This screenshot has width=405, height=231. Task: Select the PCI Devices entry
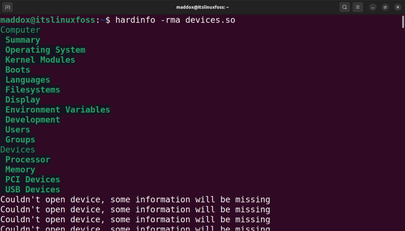(x=32, y=179)
